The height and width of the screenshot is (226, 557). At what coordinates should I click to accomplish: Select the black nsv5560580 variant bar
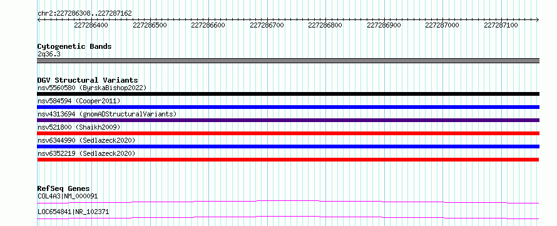click(289, 94)
